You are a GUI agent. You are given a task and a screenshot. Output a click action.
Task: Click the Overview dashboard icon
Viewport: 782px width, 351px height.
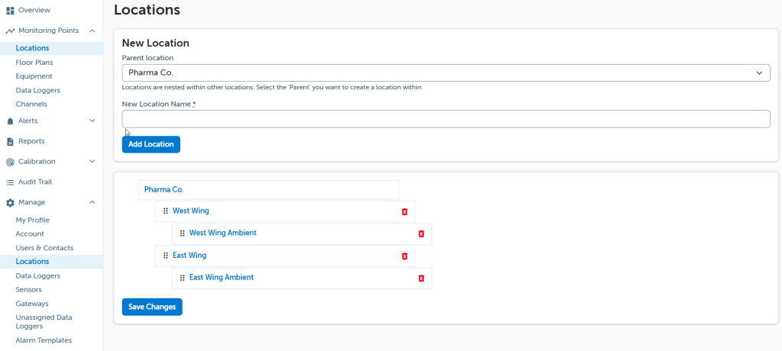point(10,10)
